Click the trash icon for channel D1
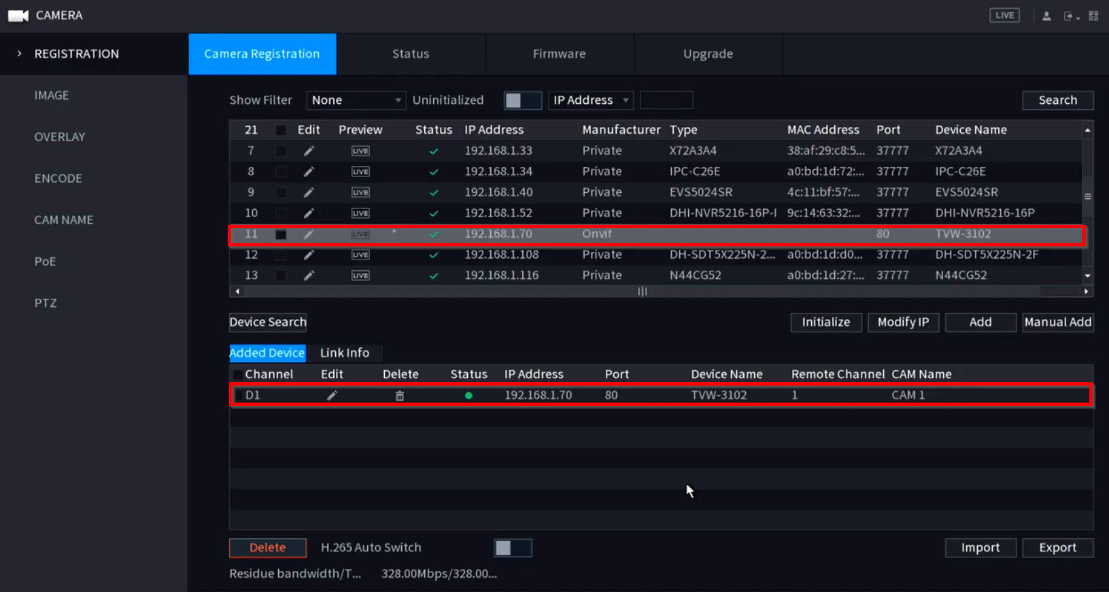The width and height of the screenshot is (1109, 592). pos(400,396)
